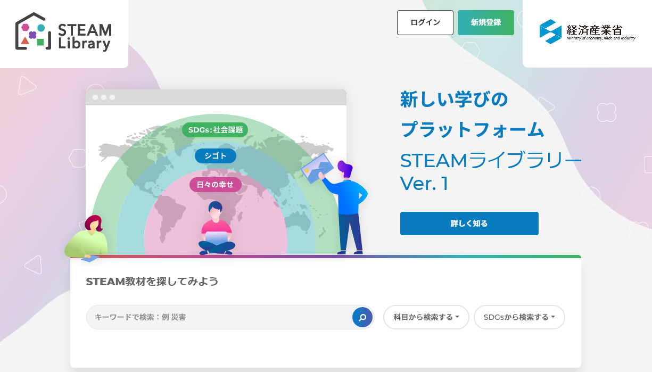
Task: Click the 新規登録 button
Action: 486,22
